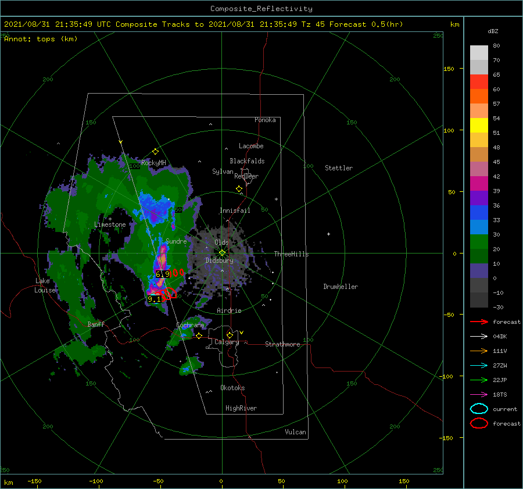Click the dBZ scale heading
This screenshot has width=523, height=489.
point(493,31)
